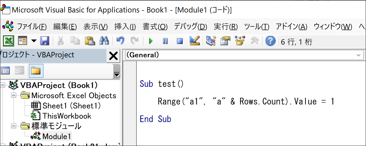Screen dimensions: 366x146
Task: Click the project pane scrollbar down arrow
Action: pos(117,74)
